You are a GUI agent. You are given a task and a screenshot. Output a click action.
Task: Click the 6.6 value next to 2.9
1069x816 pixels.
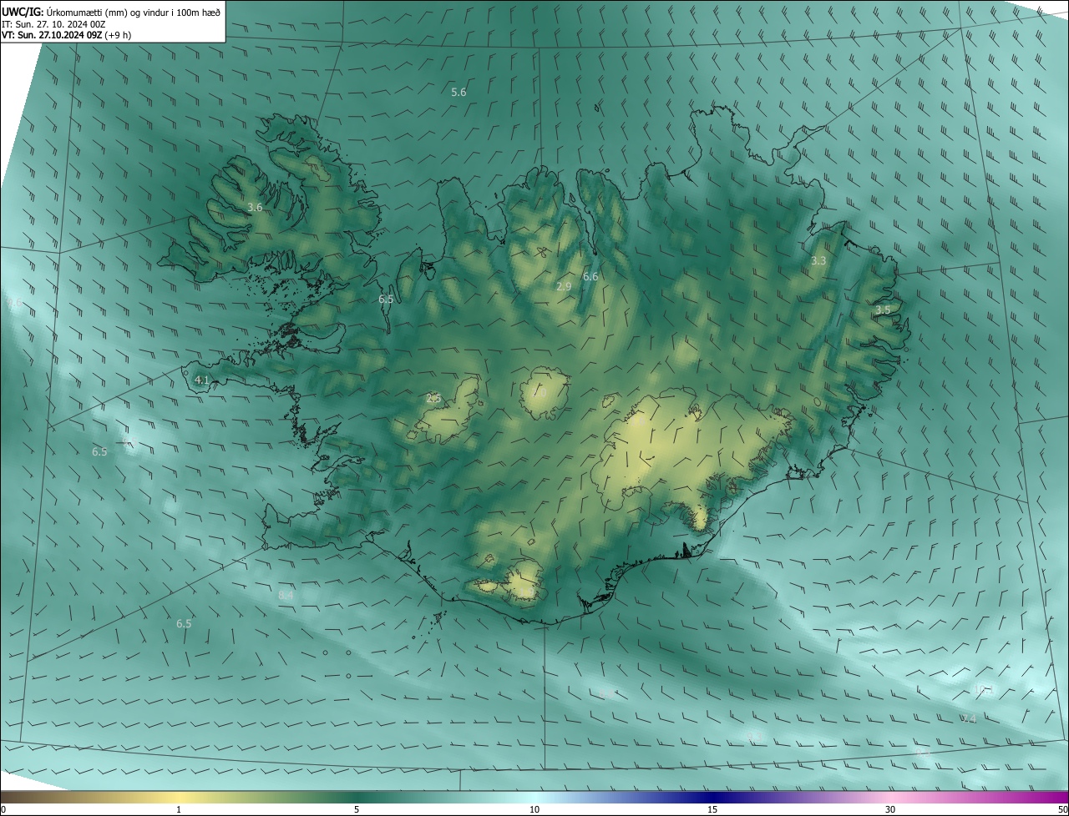point(590,276)
